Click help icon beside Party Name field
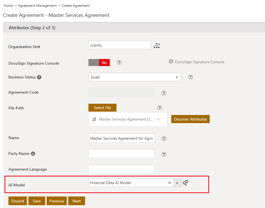The height and width of the screenshot is (208, 265). point(164,154)
